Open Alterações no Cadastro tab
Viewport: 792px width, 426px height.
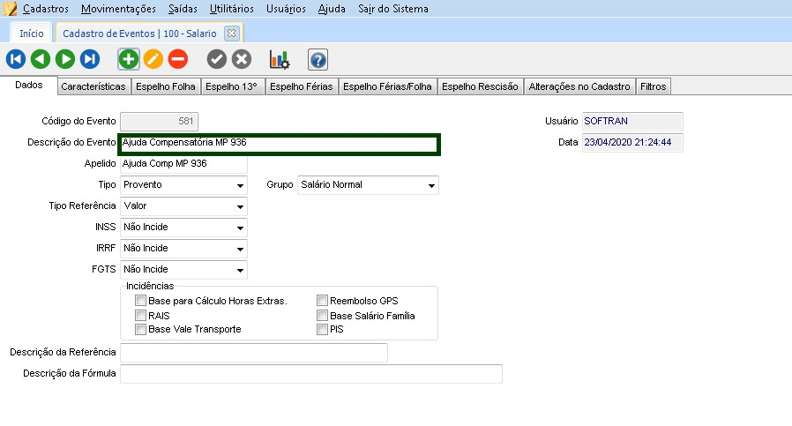click(579, 86)
